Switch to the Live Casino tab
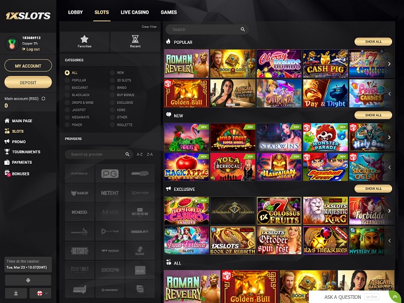This screenshot has width=404, height=303. pos(135,12)
